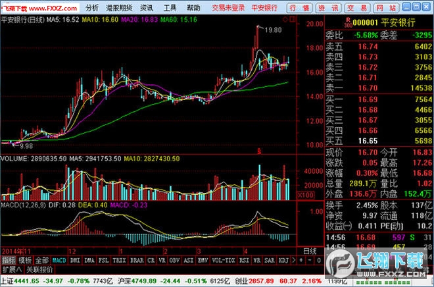The height and width of the screenshot is (287, 434).
Task: Click the 上证 index value 4441.65
Action: [x=26, y=281]
